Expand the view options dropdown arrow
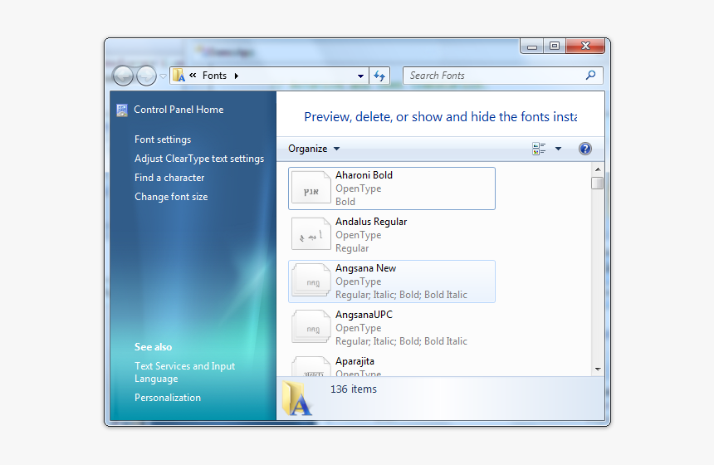Viewport: 714px width, 465px height. [x=558, y=149]
